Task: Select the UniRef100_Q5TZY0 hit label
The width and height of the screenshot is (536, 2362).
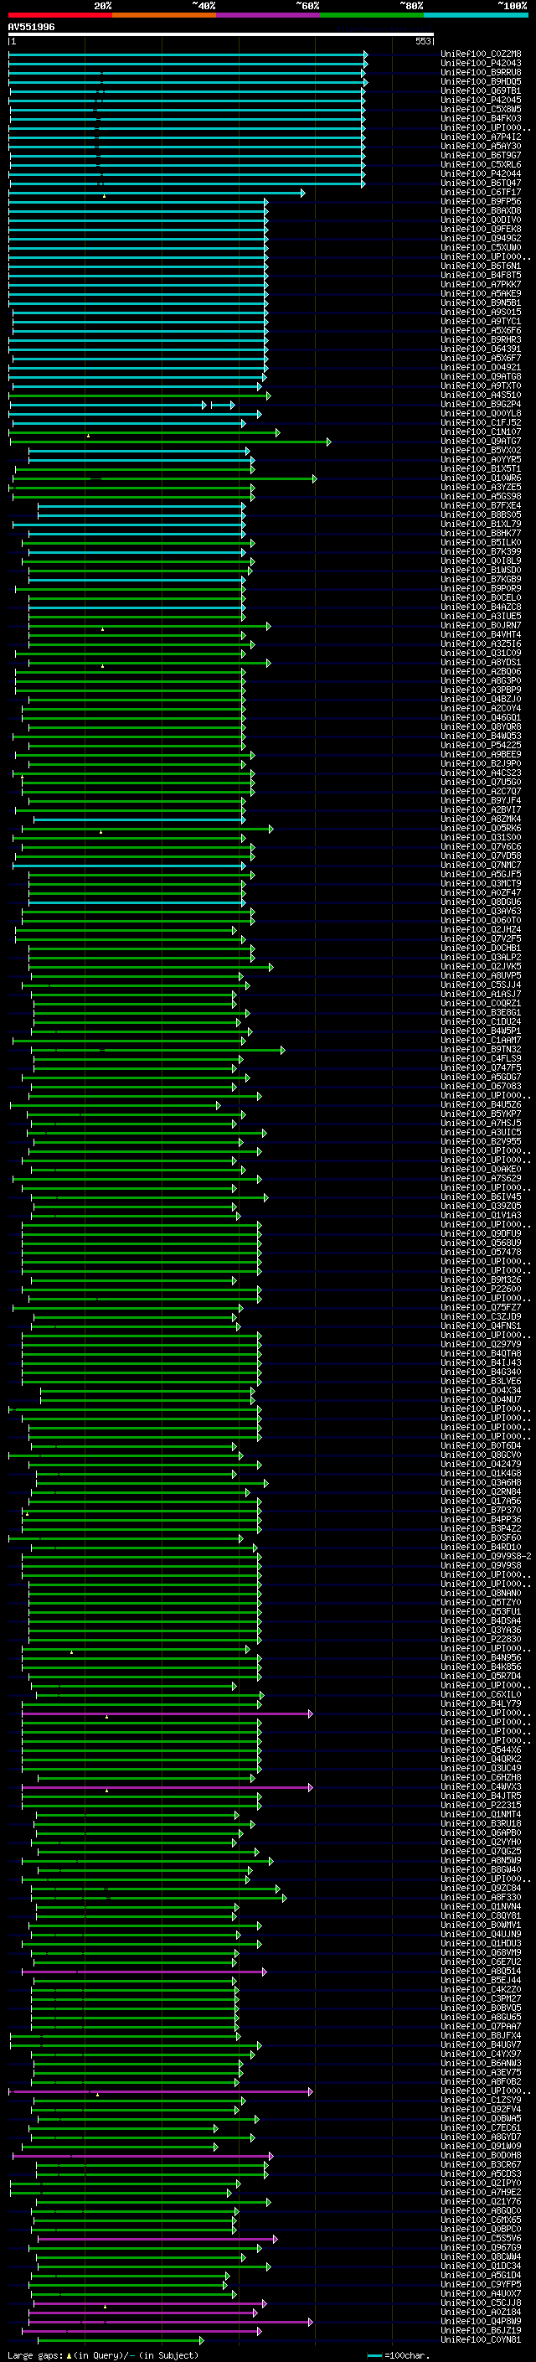Action: 481,1602
